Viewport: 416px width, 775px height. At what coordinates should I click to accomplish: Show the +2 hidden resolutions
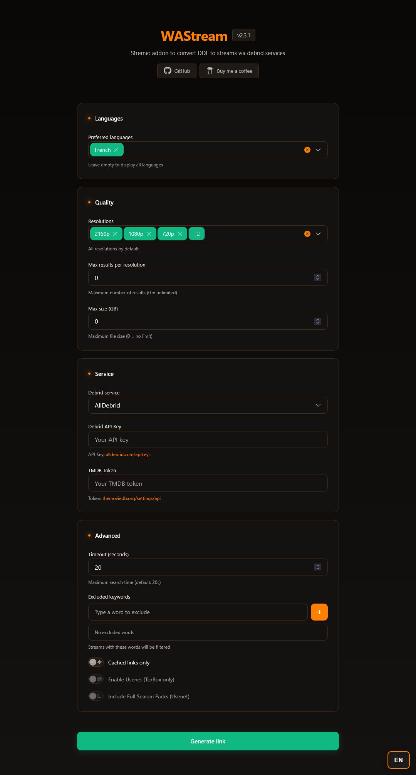tap(196, 234)
